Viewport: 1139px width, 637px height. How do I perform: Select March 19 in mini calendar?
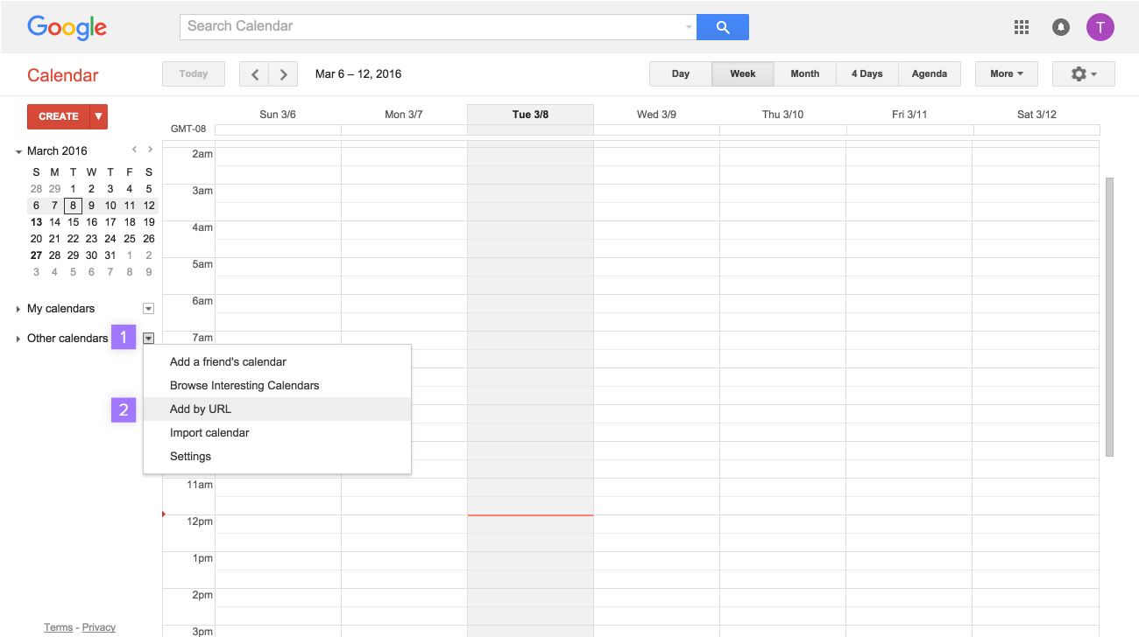pos(149,222)
